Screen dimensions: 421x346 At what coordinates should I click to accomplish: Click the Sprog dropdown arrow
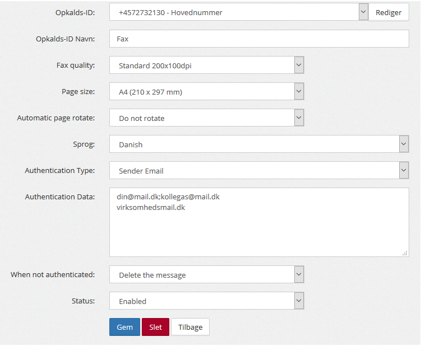pyautogui.click(x=404, y=144)
